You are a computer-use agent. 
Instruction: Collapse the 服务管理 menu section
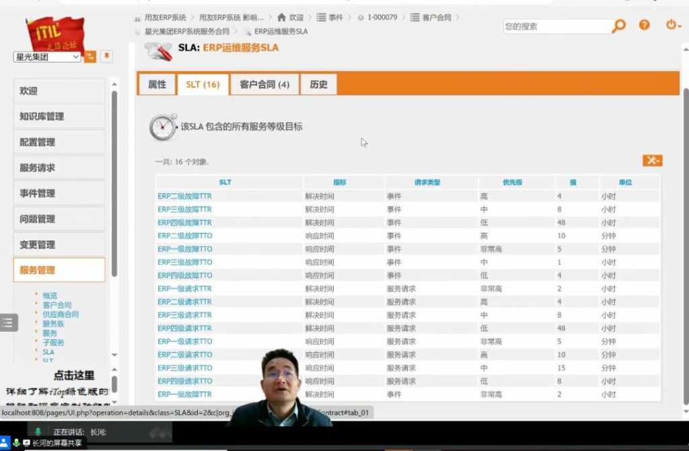coord(59,270)
